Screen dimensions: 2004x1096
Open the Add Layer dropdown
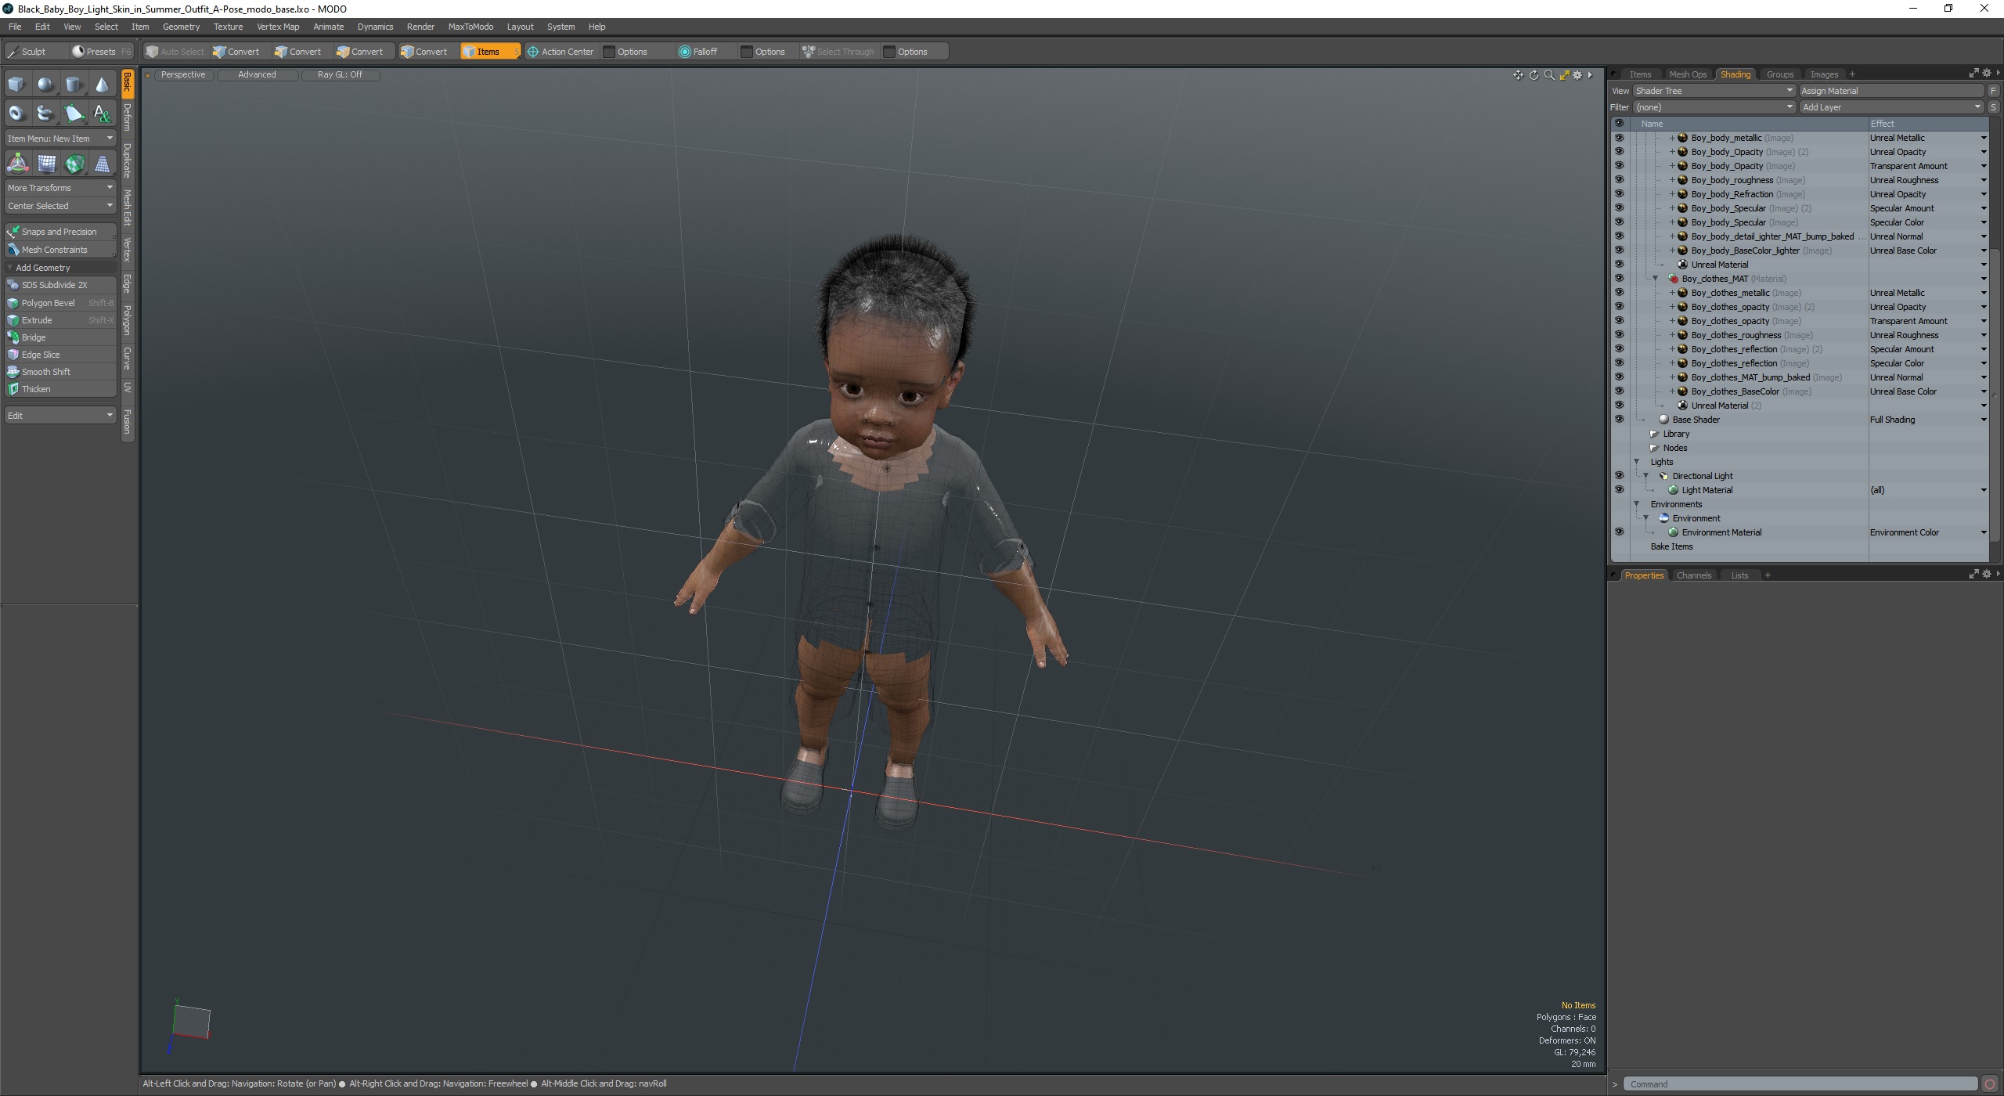[x=1890, y=107]
